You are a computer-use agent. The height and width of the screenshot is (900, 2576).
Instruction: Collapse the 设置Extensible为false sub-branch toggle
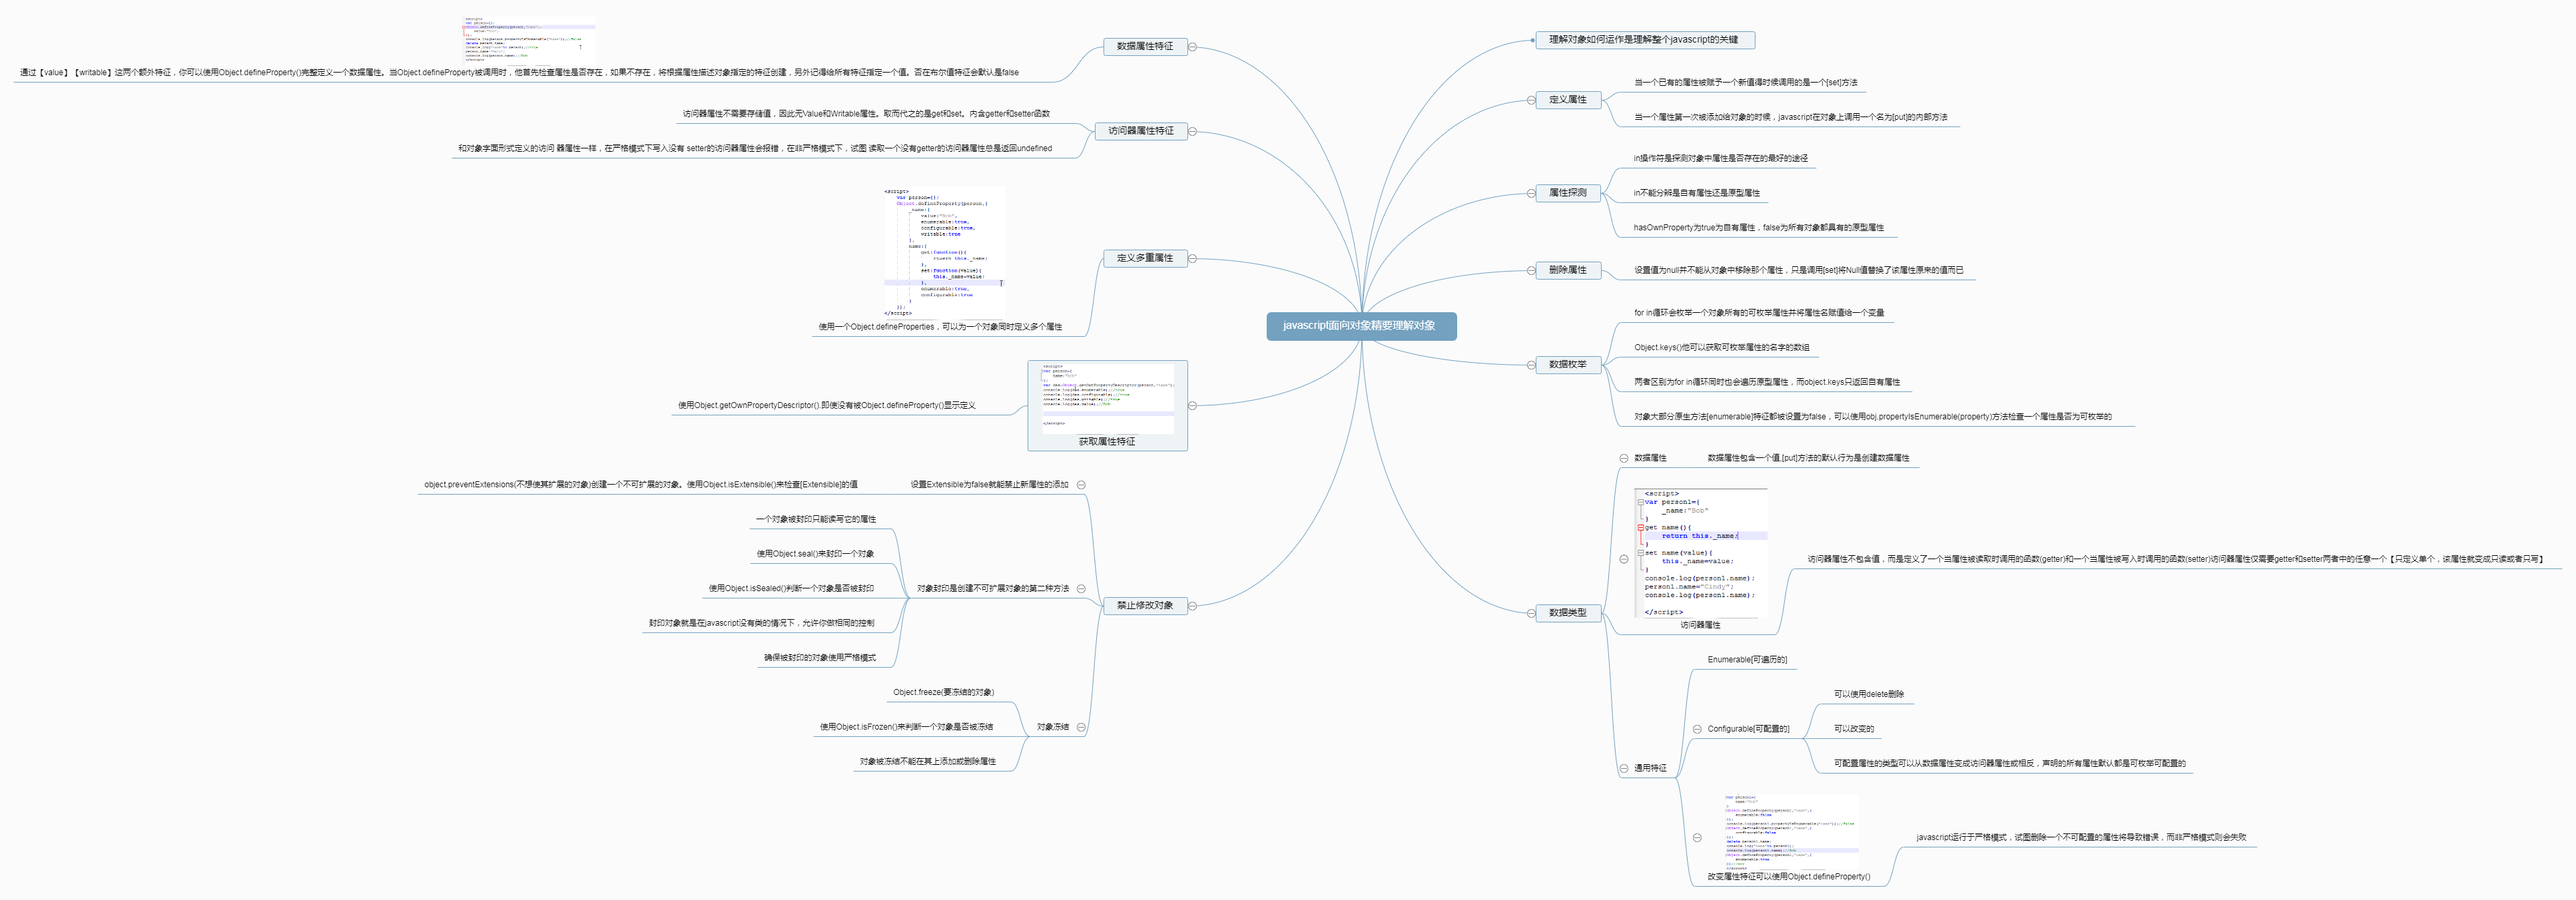(1081, 485)
